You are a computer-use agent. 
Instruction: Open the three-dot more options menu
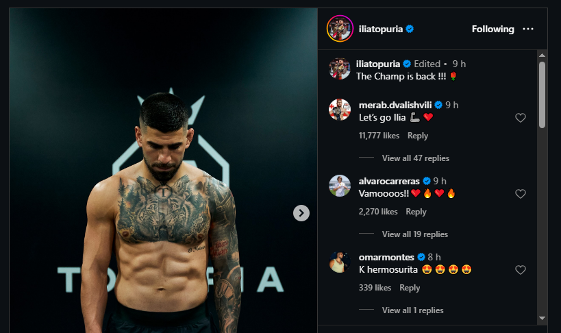pyautogui.click(x=527, y=29)
